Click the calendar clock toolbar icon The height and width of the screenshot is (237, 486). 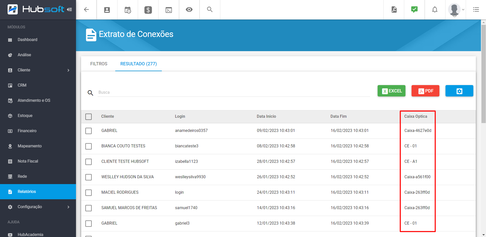(128, 10)
